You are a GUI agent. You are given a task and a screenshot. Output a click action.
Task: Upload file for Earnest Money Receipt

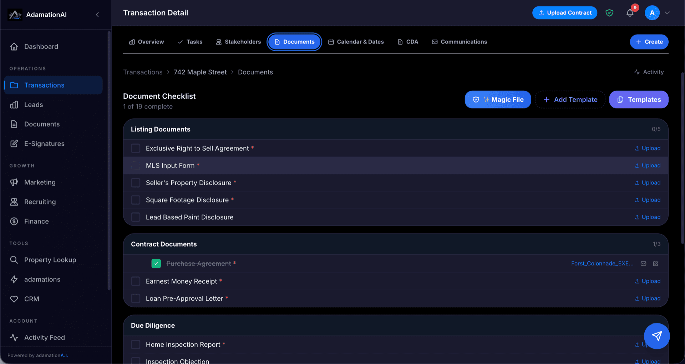[x=648, y=281]
